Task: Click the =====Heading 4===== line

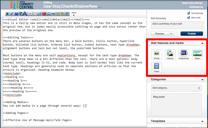Action: click(18, 88)
